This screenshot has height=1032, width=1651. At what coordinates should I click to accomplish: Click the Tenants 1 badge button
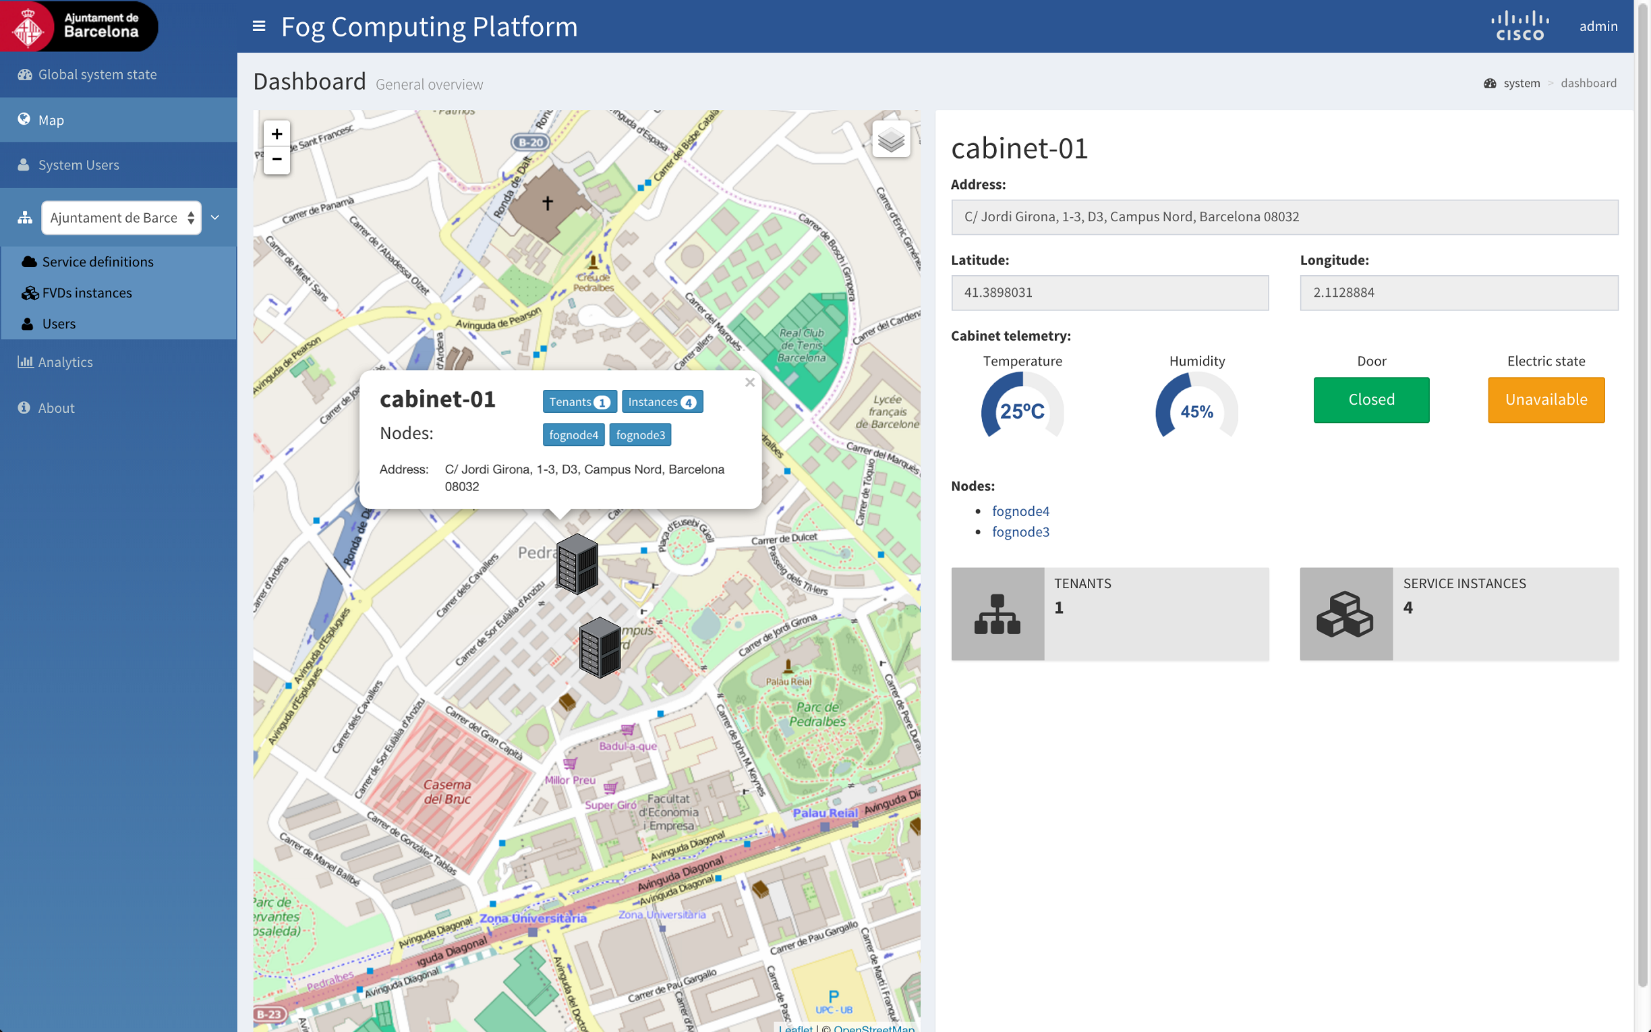pyautogui.click(x=579, y=401)
